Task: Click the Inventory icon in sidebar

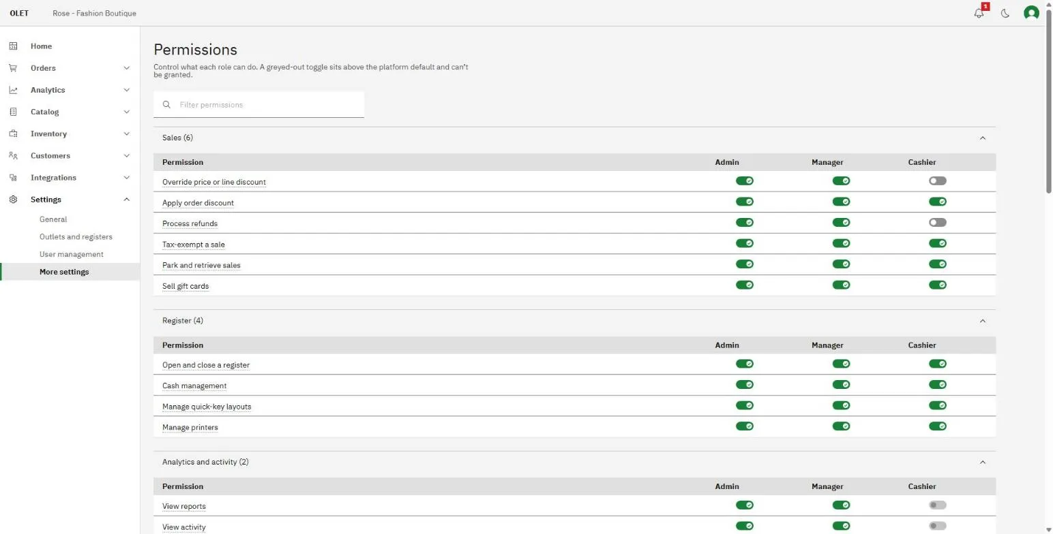Action: tap(13, 133)
